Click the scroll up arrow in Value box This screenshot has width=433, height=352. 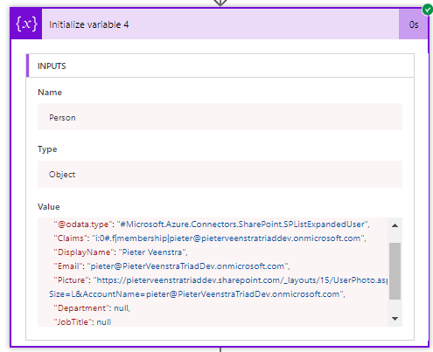point(395,225)
